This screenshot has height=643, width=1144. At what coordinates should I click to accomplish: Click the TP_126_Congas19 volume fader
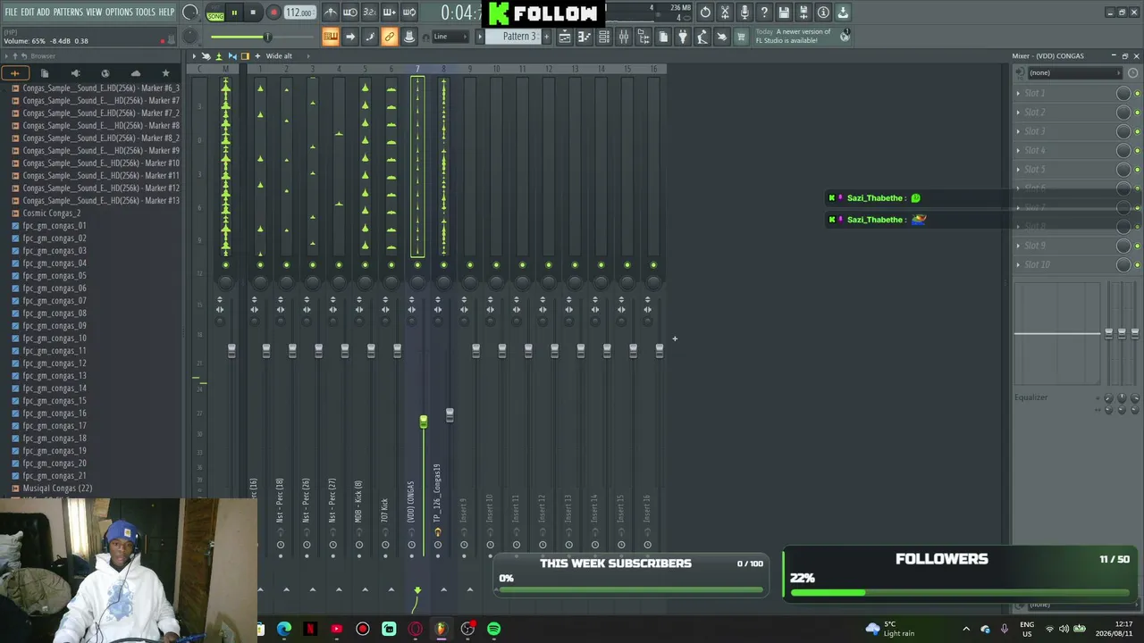point(450,415)
